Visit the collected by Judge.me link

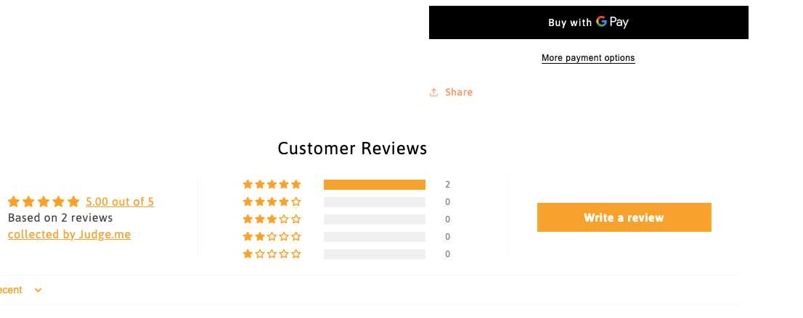coord(70,234)
